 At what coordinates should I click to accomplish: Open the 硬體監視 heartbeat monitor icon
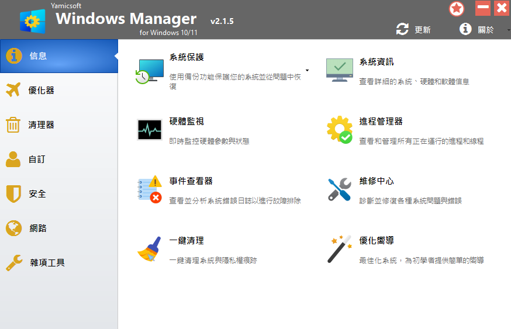[150, 129]
